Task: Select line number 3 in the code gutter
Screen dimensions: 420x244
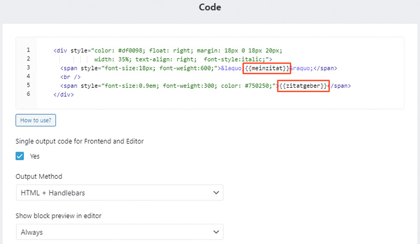Action: (x=28, y=67)
